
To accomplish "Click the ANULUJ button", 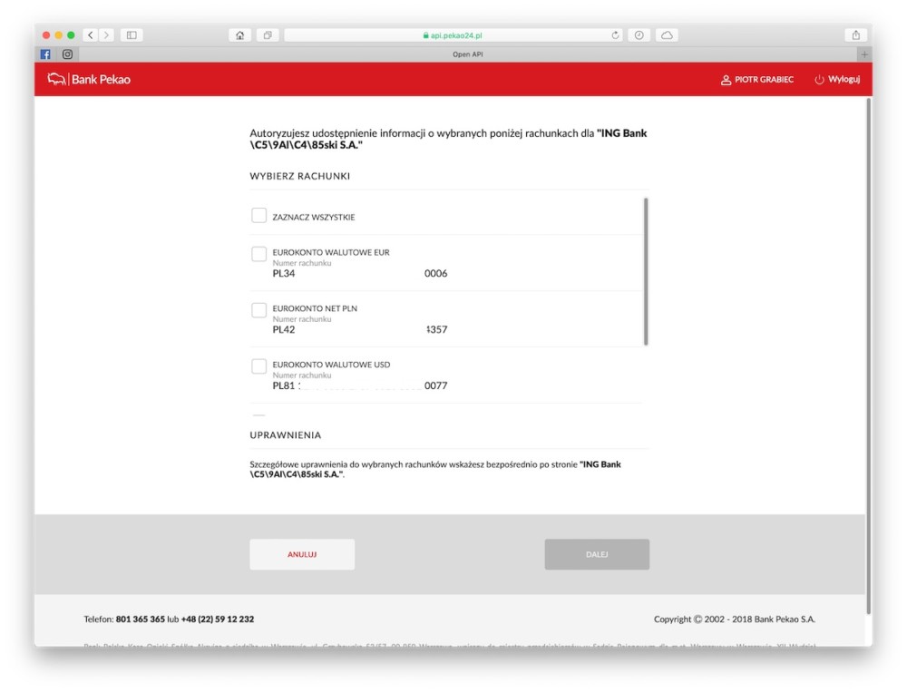I will coord(302,554).
